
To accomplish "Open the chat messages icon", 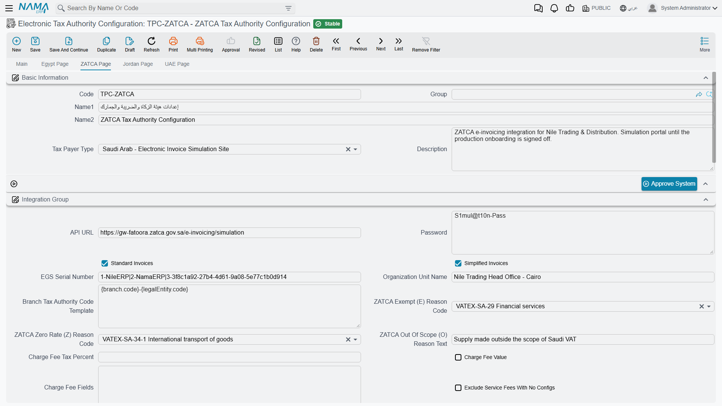I will pos(538,8).
